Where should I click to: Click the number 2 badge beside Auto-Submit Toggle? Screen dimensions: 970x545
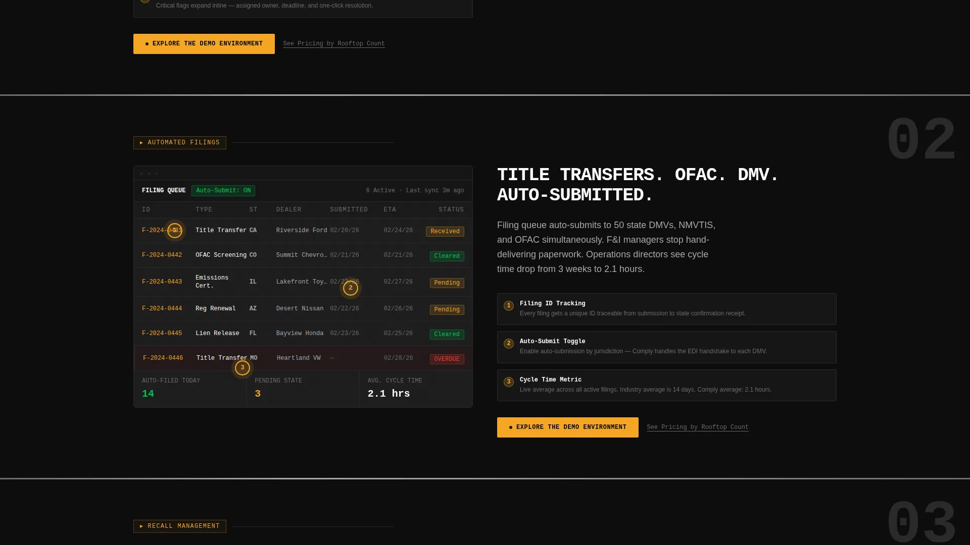tap(509, 343)
